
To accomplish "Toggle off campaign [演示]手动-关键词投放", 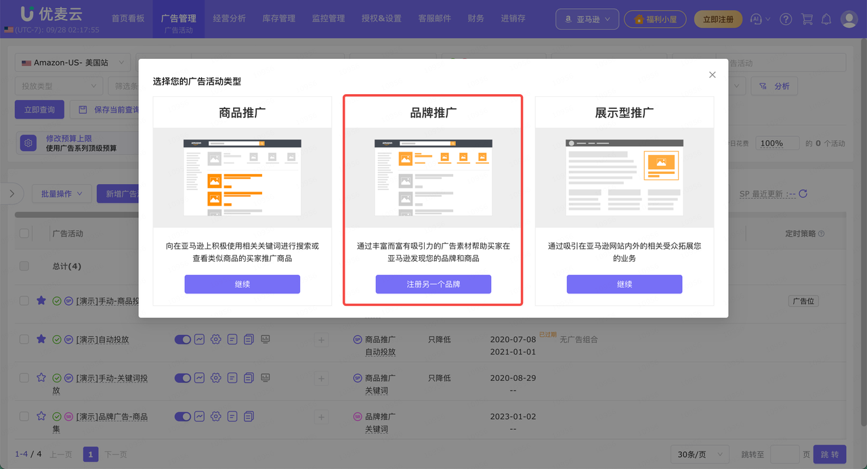I will tap(183, 378).
